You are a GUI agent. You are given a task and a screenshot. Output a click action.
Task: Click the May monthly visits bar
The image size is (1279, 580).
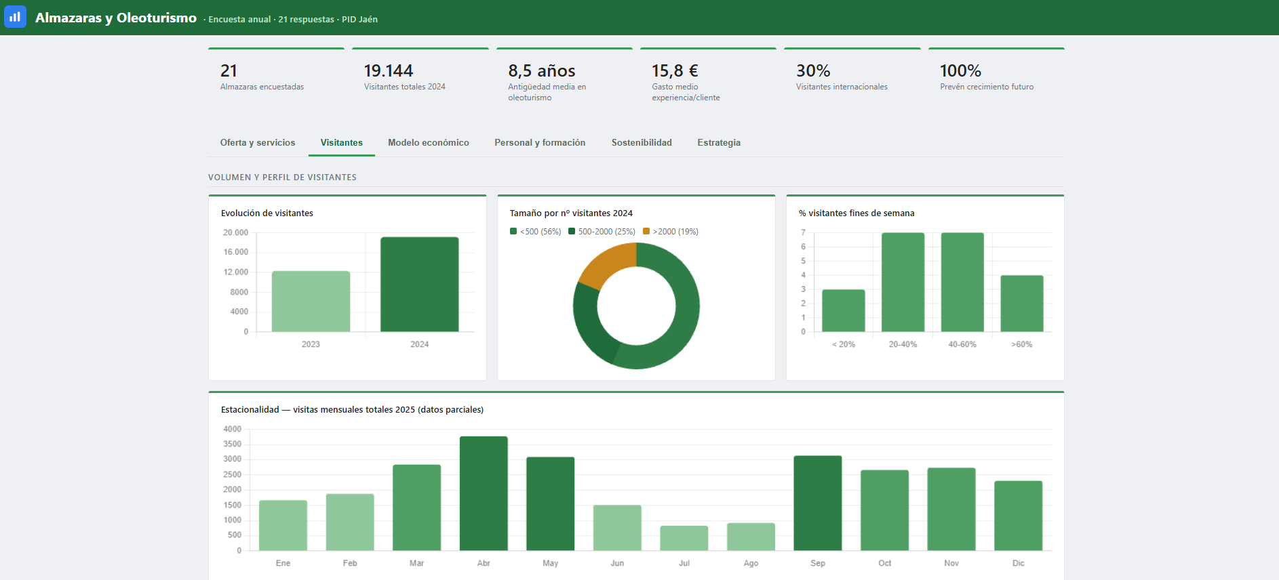(551, 503)
